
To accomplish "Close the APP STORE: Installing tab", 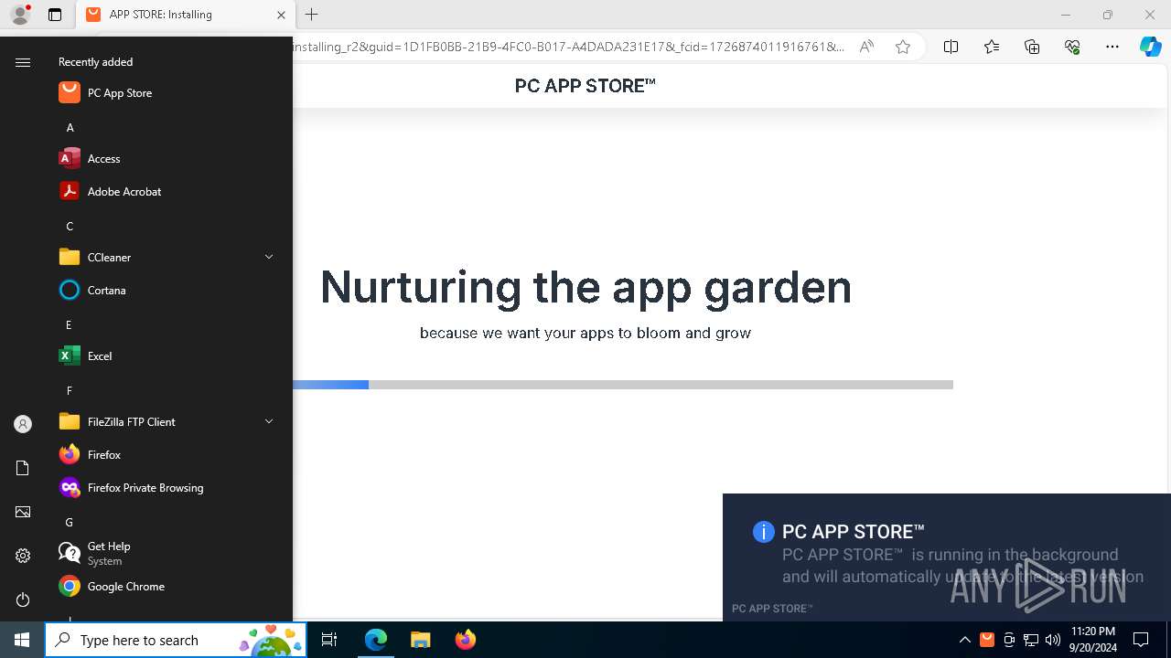I will [x=281, y=15].
